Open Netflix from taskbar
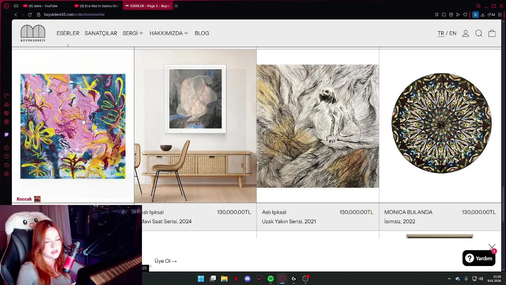Screen dimensions: 506x285 click(x=236, y=279)
